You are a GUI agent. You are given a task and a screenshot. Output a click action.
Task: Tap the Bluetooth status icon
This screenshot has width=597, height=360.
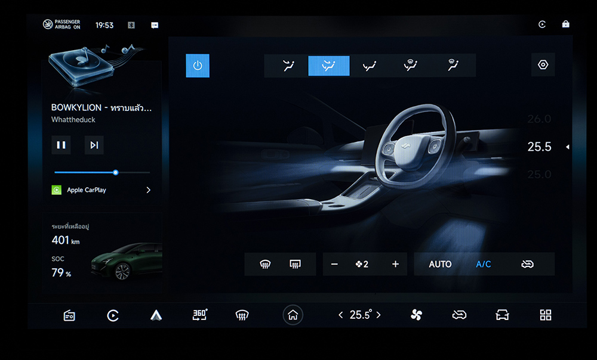pyautogui.click(x=131, y=25)
